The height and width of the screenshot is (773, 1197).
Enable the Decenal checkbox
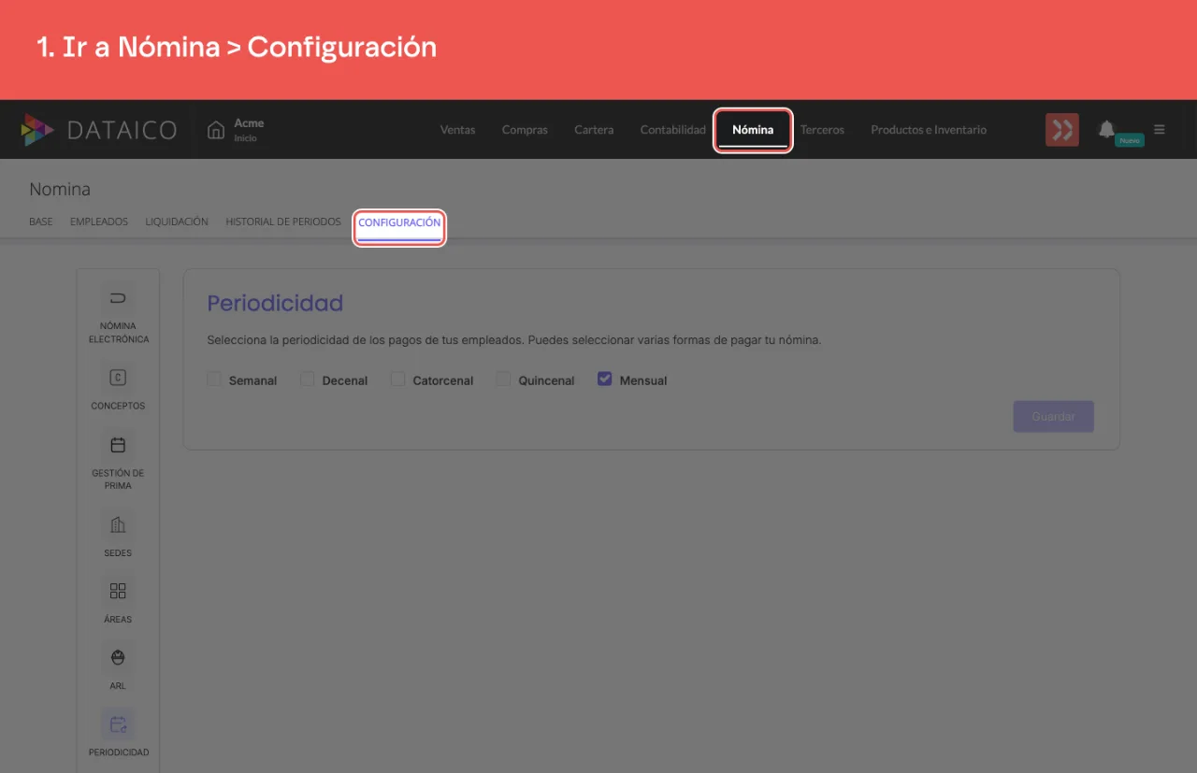308,379
